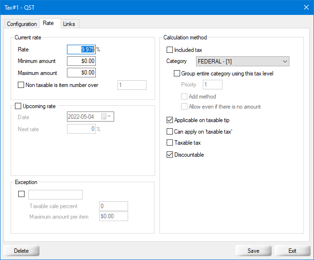Click the Minimum amount field

point(81,61)
